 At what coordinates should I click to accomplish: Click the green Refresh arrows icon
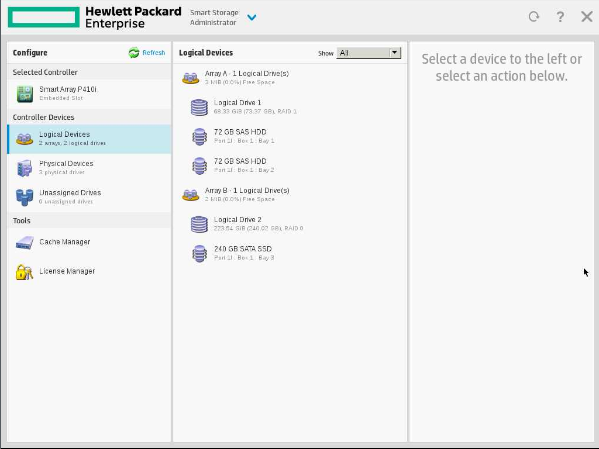(x=134, y=53)
